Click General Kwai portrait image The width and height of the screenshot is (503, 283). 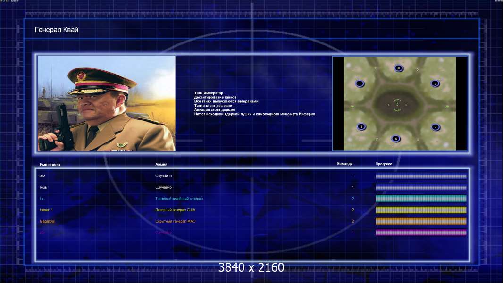click(107, 103)
